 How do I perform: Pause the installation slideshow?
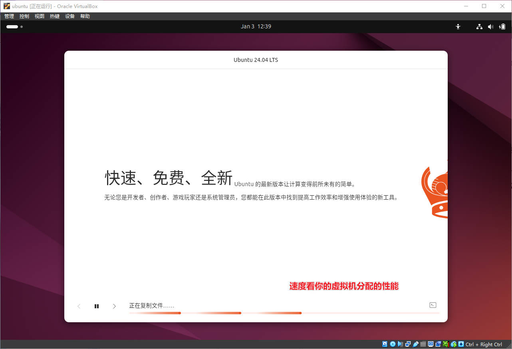click(x=97, y=306)
